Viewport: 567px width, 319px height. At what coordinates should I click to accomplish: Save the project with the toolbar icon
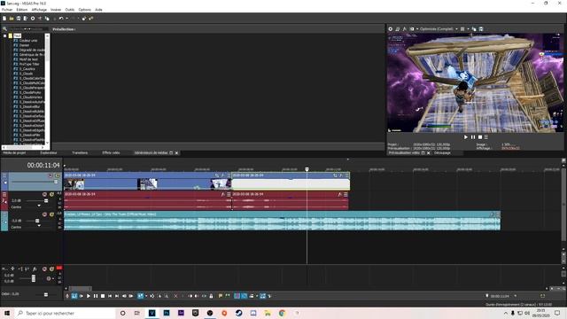(x=19, y=18)
